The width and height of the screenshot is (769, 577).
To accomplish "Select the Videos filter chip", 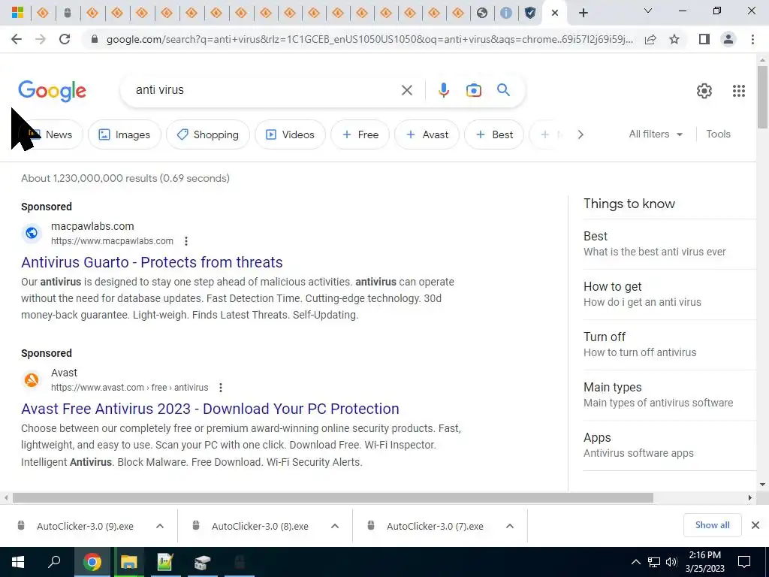I will pyautogui.click(x=291, y=134).
